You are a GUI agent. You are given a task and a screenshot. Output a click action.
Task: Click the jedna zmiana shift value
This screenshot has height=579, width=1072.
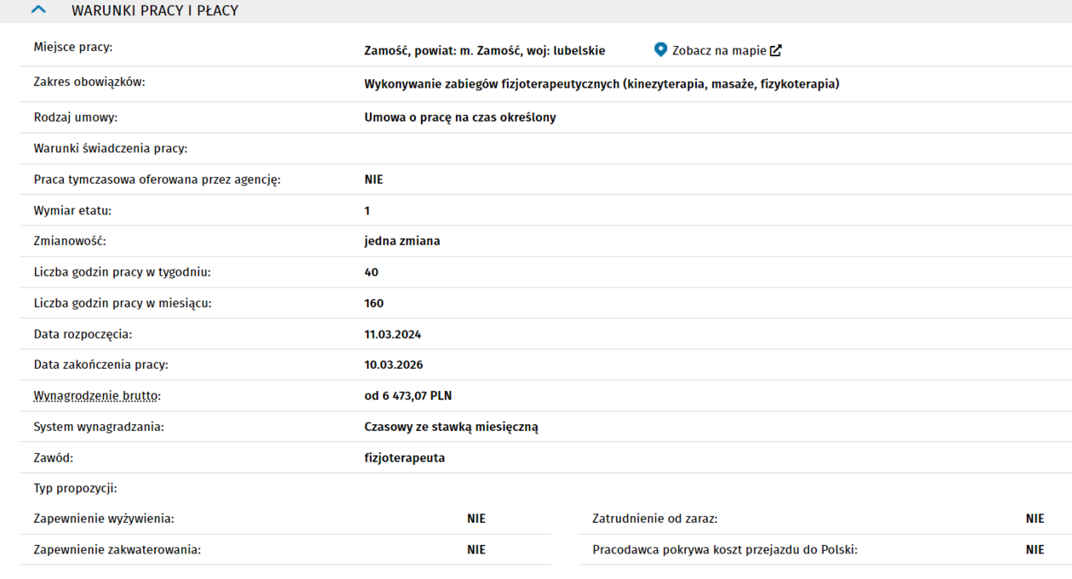(x=402, y=241)
